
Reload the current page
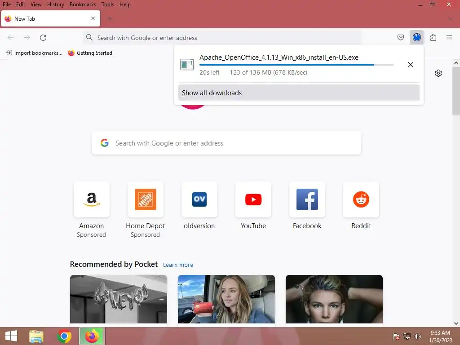43,38
